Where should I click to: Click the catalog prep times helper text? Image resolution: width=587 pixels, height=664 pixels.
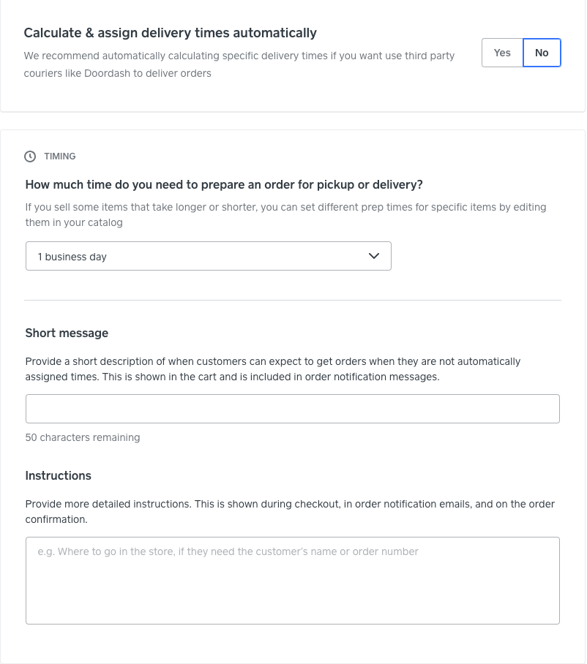pyautogui.click(x=285, y=214)
